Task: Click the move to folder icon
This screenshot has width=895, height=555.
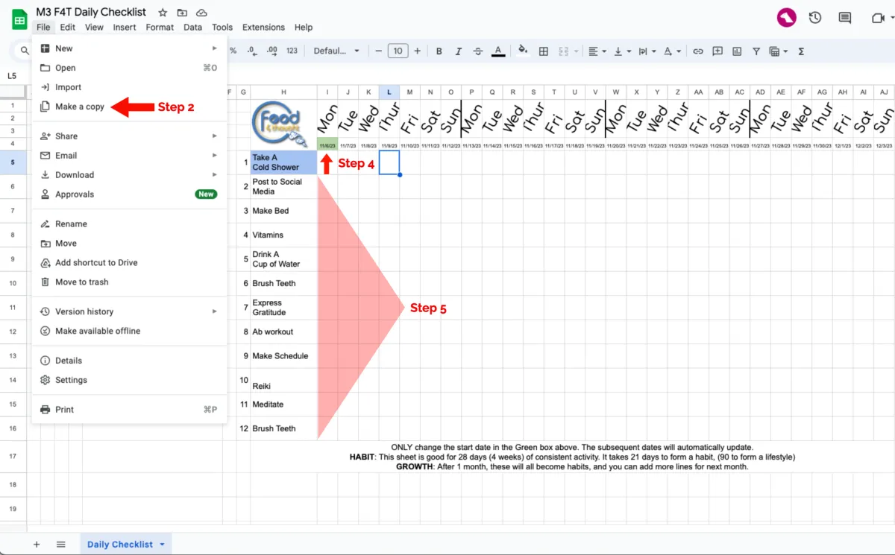Action: (x=182, y=13)
